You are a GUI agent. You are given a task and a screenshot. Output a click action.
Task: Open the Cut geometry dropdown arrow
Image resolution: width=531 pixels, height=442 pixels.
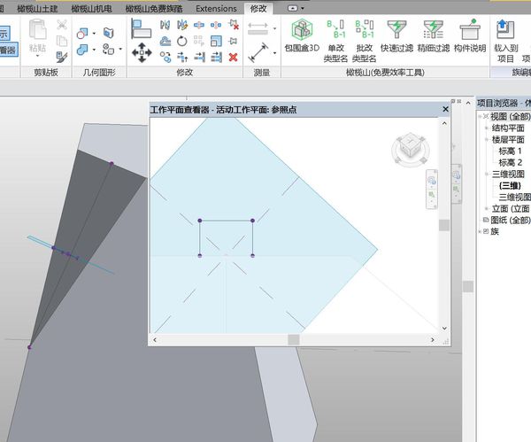tap(94, 33)
